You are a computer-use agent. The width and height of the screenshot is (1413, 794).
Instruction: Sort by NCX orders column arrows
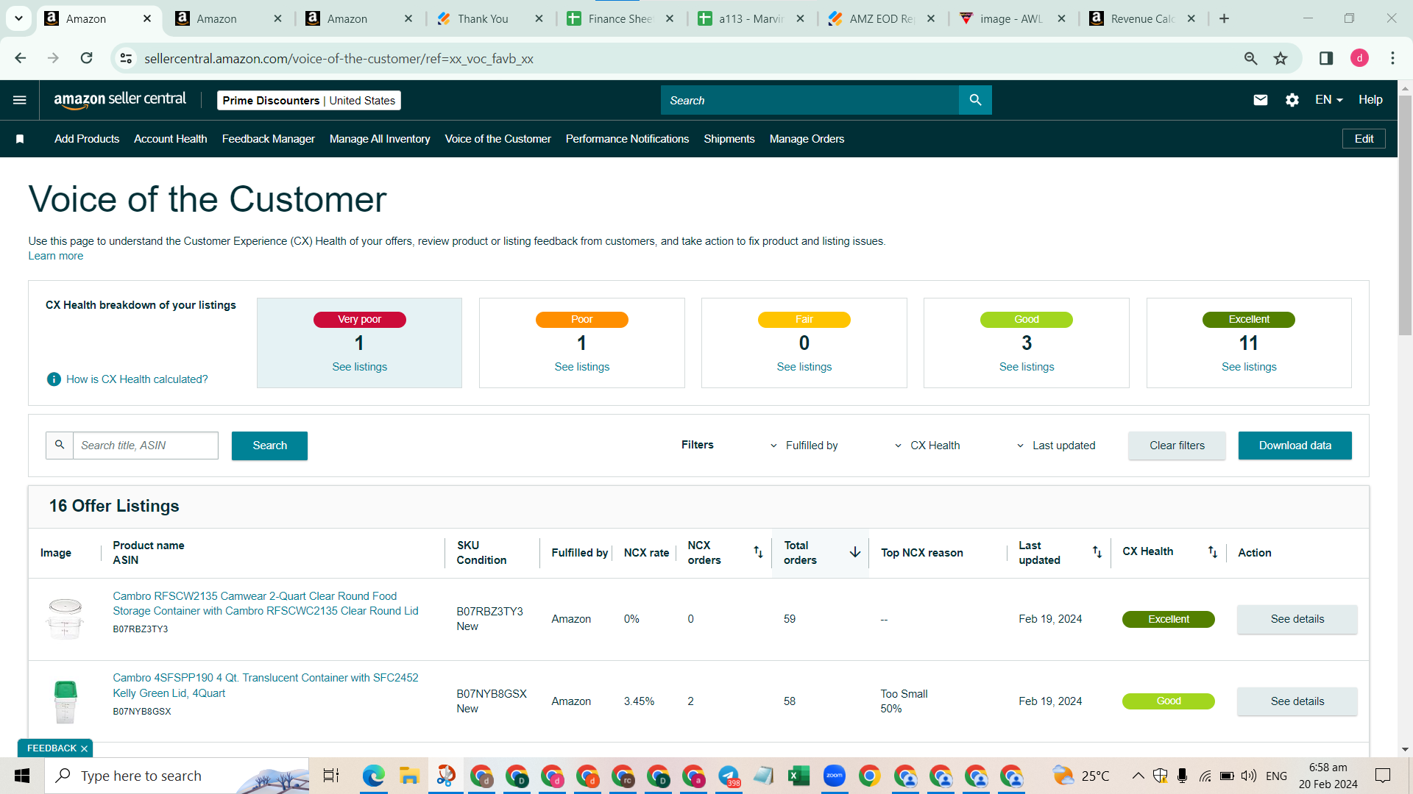tap(758, 552)
